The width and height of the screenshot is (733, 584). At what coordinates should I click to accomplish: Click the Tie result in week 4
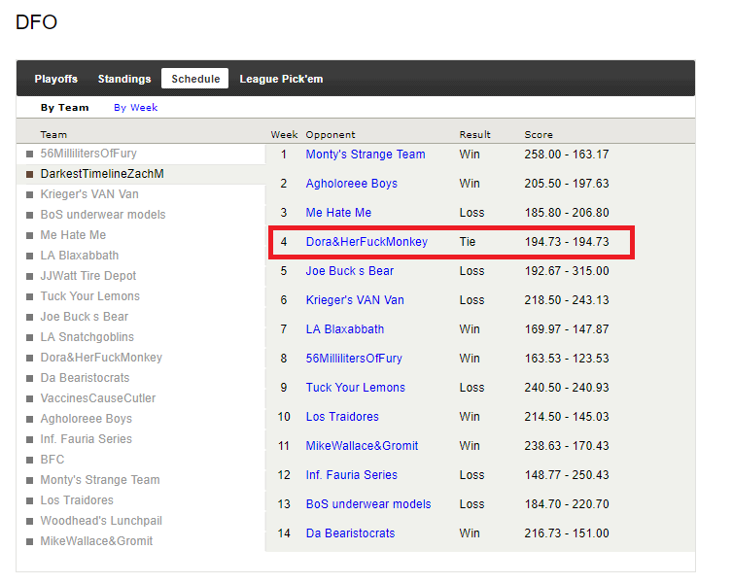[467, 242]
